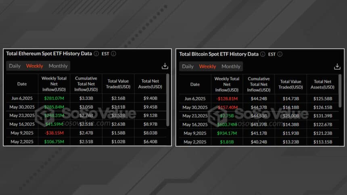Image resolution: width=347 pixels, height=195 pixels.
Task: Select -$157.40M Bitcoin outflow value
Action: [x=227, y=108]
